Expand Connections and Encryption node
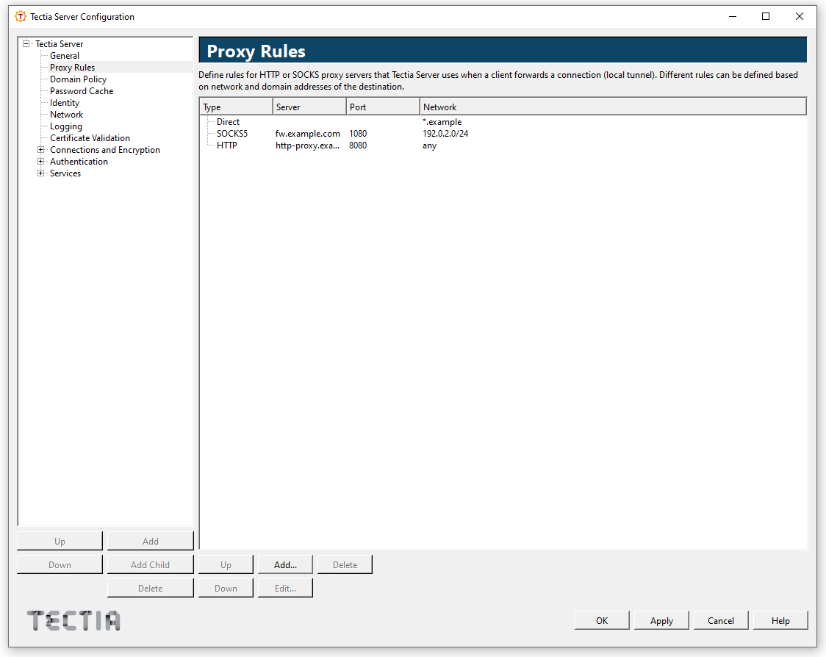This screenshot has height=657, width=826. pos(40,150)
